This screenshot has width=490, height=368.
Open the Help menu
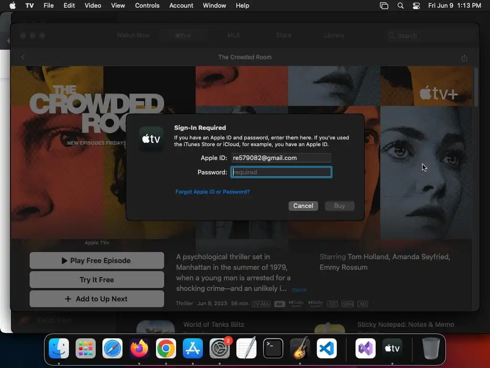pyautogui.click(x=243, y=5)
